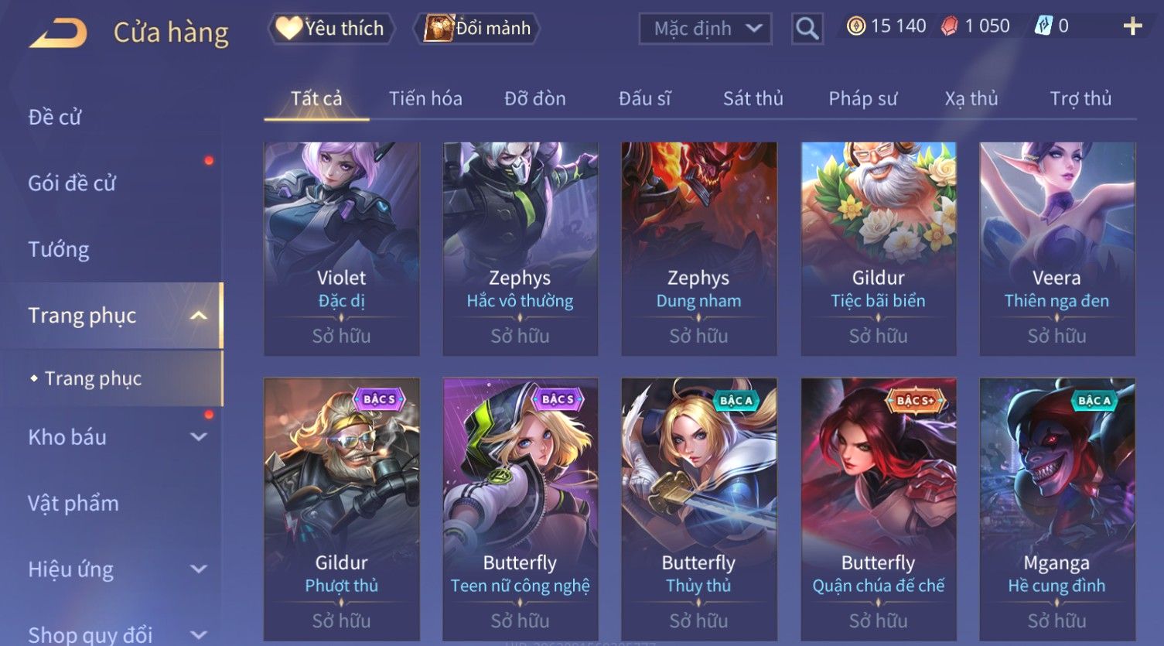Switch to the Tiến hóa tab

(425, 98)
